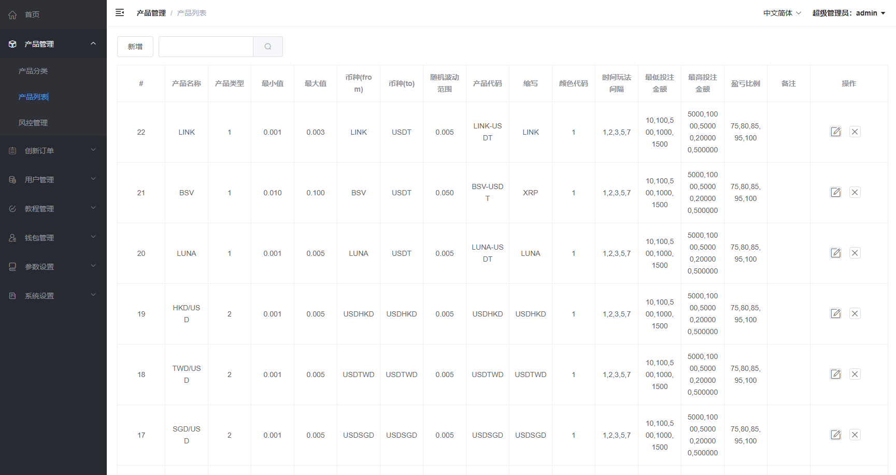Click the 产品管理 breadcrumb link
This screenshot has height=475, width=896.
151,13
